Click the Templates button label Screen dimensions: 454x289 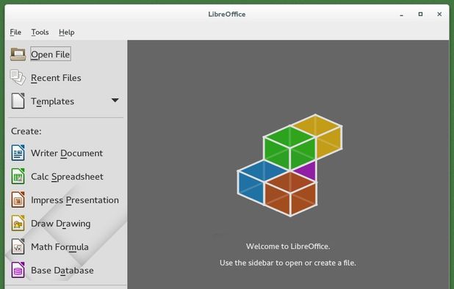[x=52, y=101]
